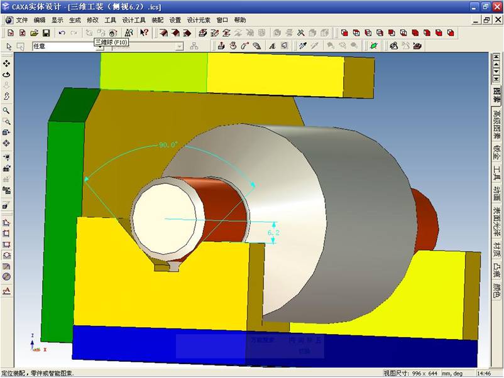Toggle the arrow selection mode button
Screen dimensions: 504x378
(9, 46)
